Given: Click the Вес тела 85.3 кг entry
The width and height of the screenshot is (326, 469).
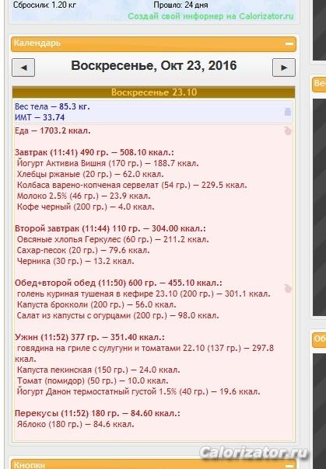Looking at the screenshot, I should 52,106.
